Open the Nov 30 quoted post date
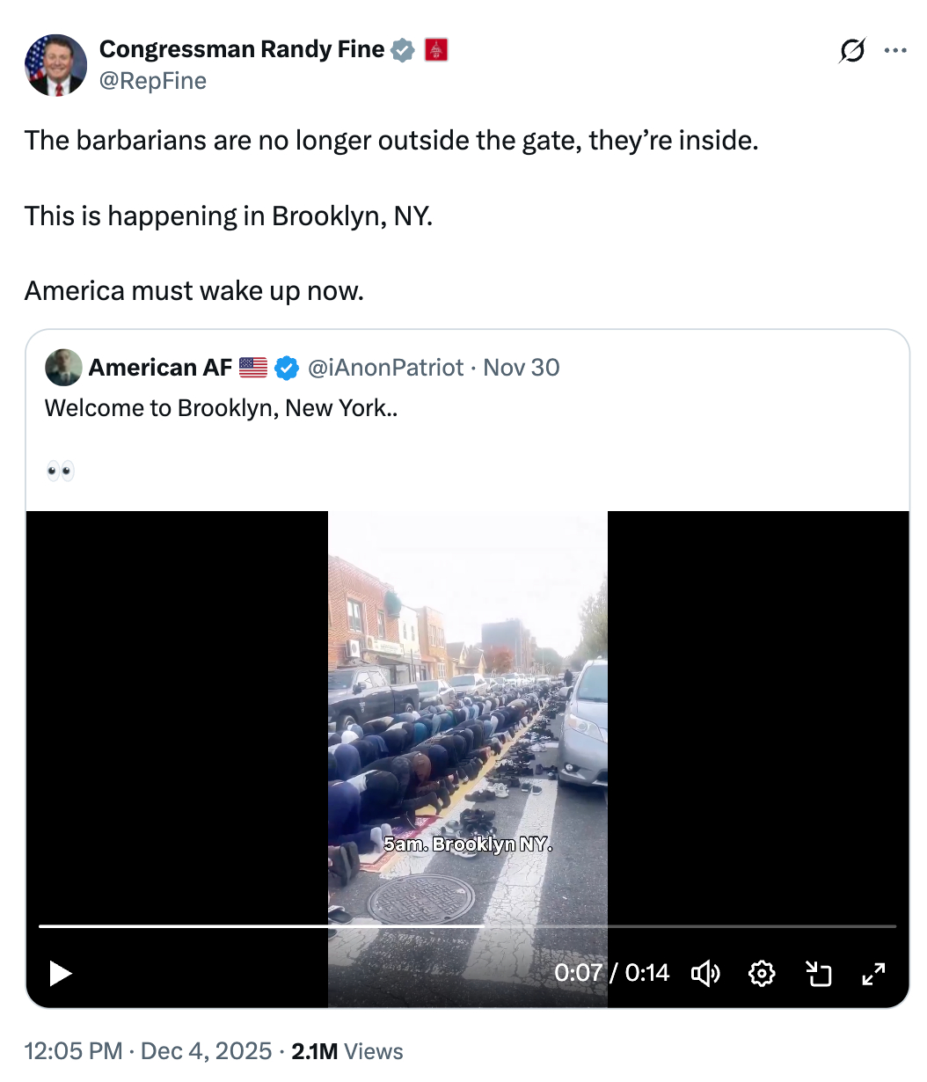Viewport: 927px width, 1082px height. point(522,368)
